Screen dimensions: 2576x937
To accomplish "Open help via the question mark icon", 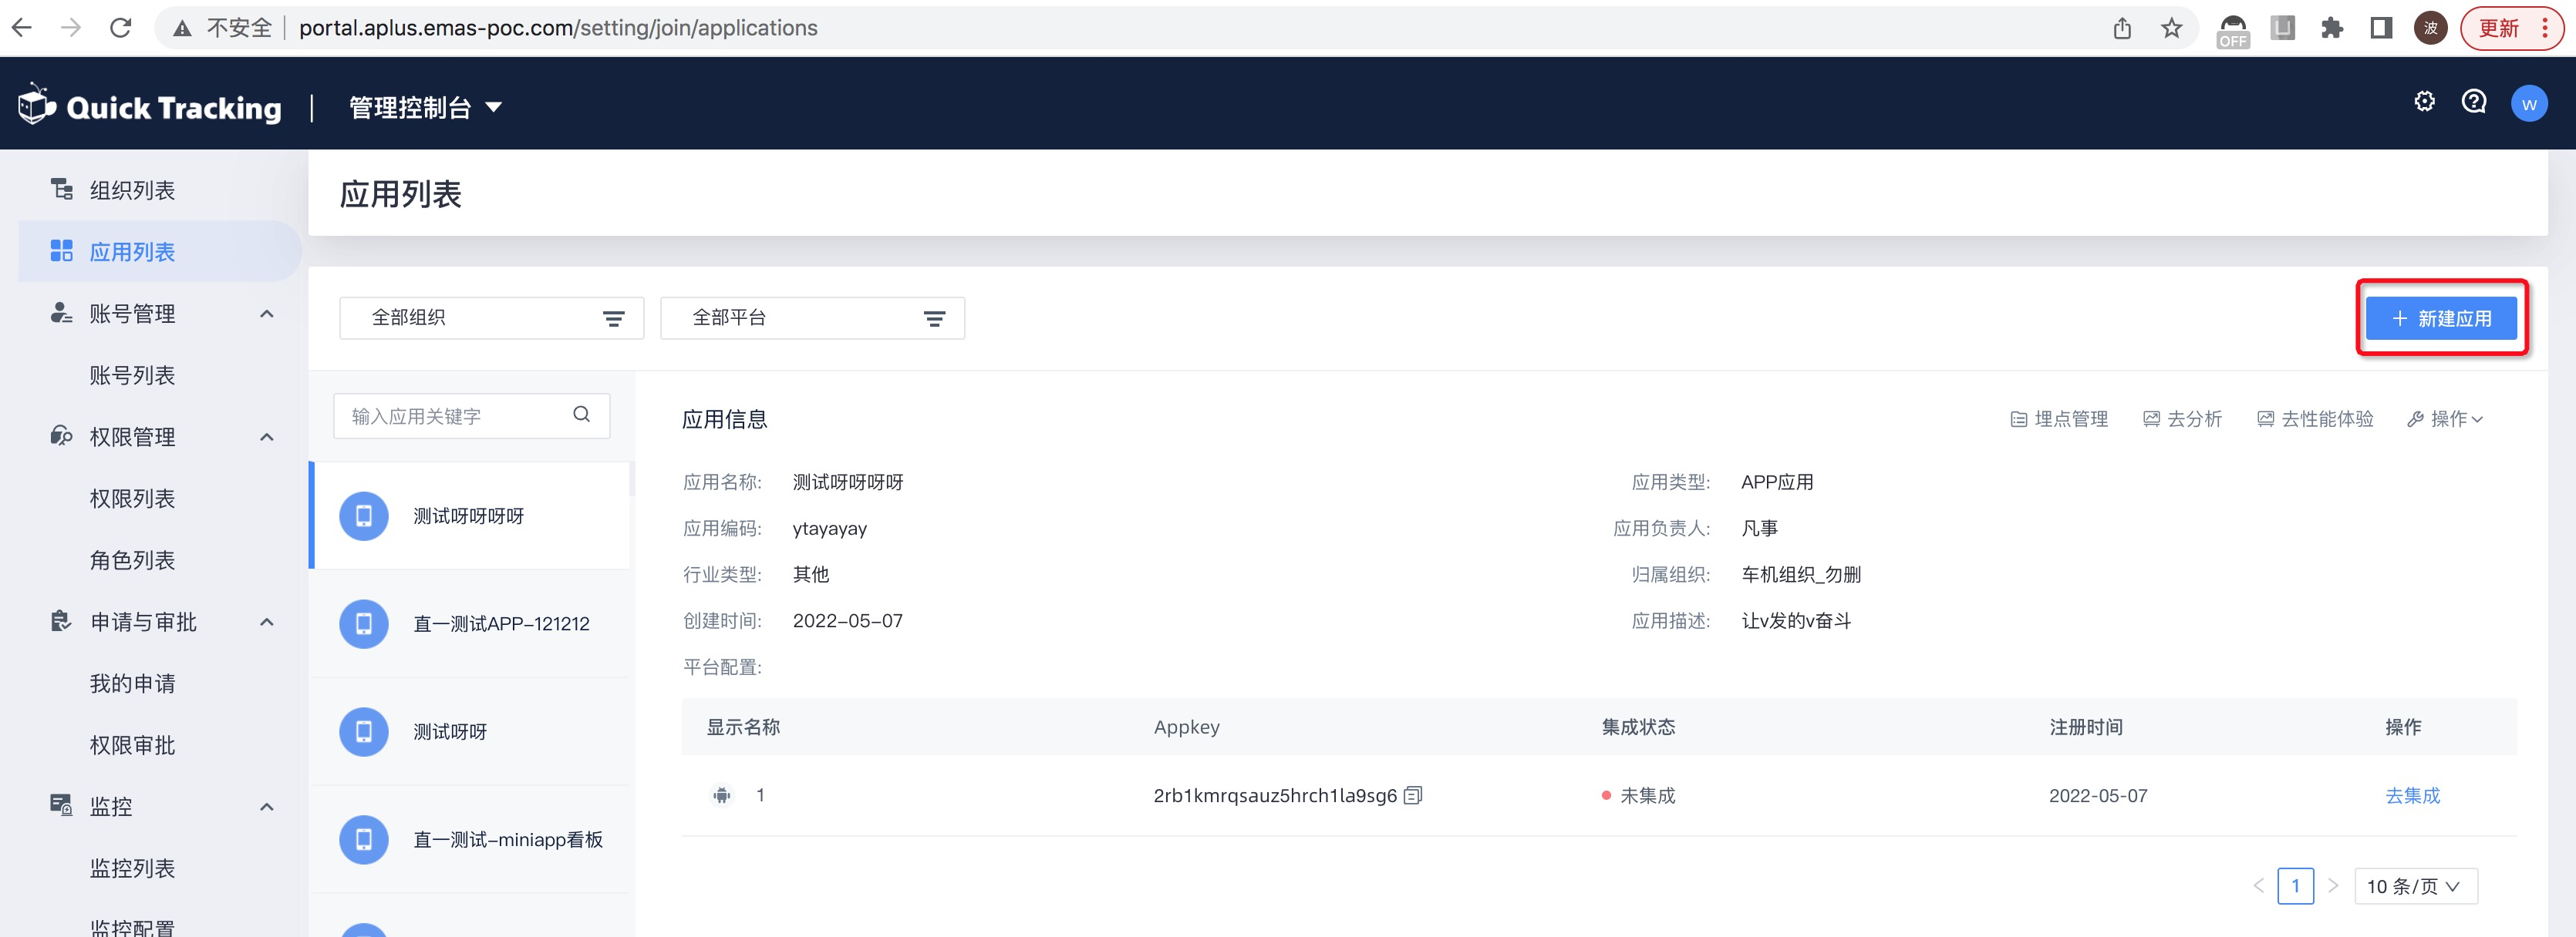I will [2474, 102].
